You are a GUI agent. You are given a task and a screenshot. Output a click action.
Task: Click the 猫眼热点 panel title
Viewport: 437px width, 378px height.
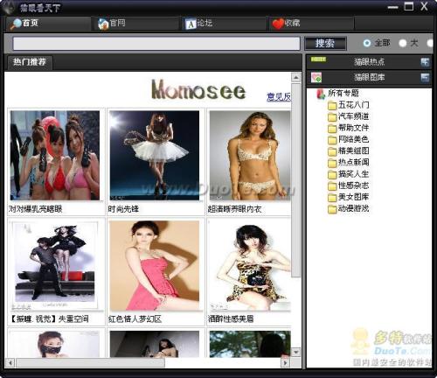tap(369, 62)
